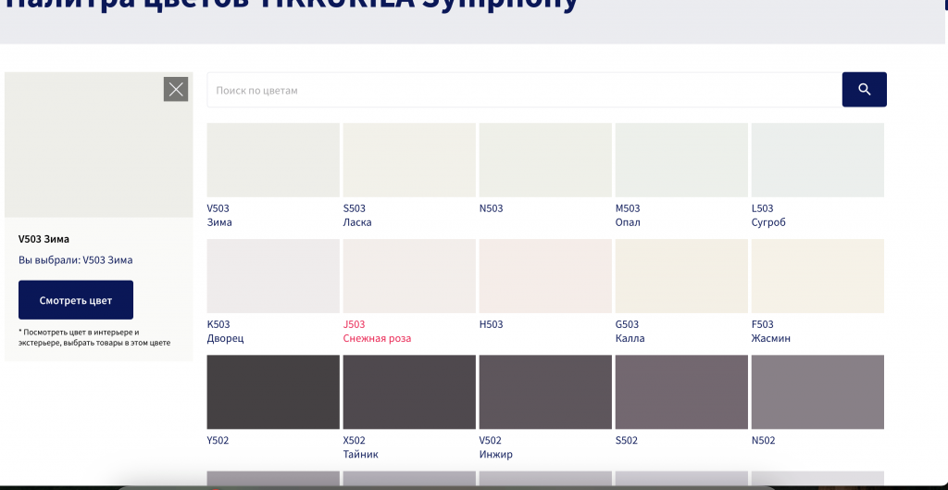Pick the pinkish H503 swatch
Viewport: 948px width, 490px height.
(545, 276)
